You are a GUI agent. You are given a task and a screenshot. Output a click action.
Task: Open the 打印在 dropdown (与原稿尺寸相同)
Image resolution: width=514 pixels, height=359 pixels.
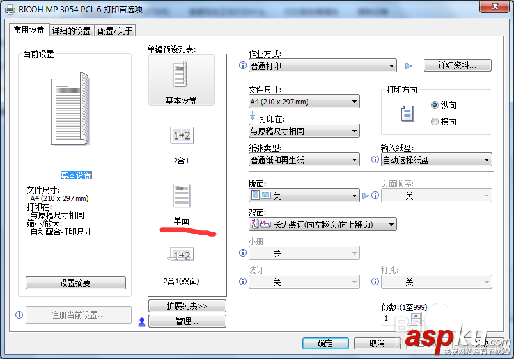pyautogui.click(x=304, y=131)
